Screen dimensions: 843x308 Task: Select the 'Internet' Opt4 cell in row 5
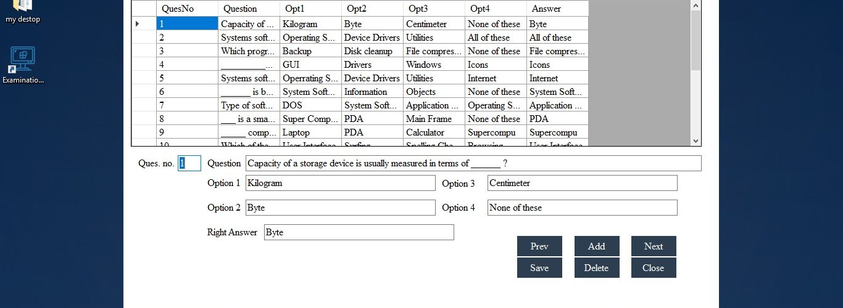496,78
